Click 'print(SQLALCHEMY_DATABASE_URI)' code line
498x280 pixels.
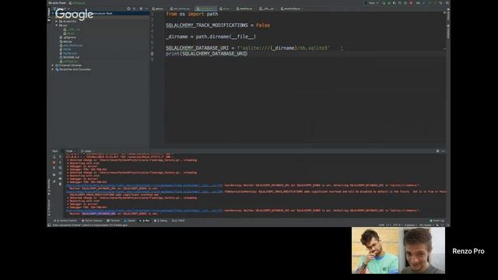point(207,54)
